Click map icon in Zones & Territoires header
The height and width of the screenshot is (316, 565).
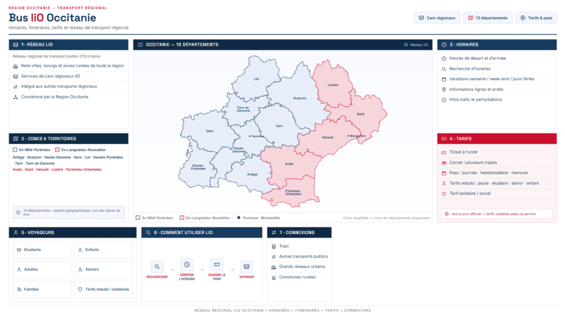pos(15,139)
